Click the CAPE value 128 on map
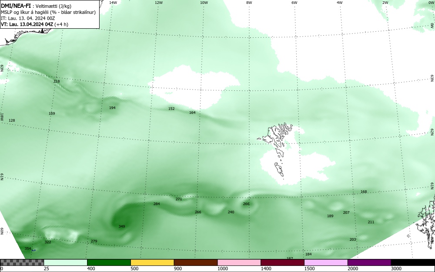This screenshot has width=435, height=272. (x=12, y=120)
